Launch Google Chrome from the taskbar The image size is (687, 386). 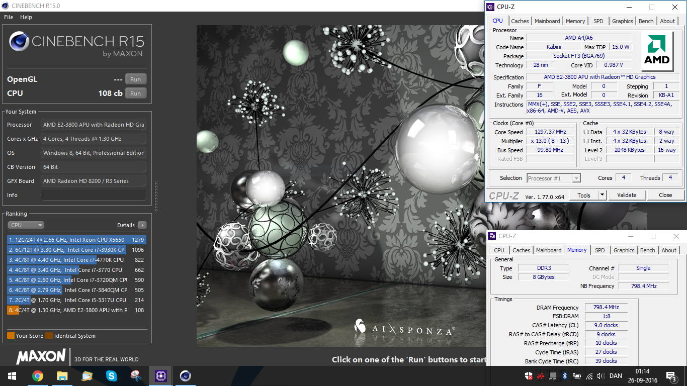(x=37, y=376)
